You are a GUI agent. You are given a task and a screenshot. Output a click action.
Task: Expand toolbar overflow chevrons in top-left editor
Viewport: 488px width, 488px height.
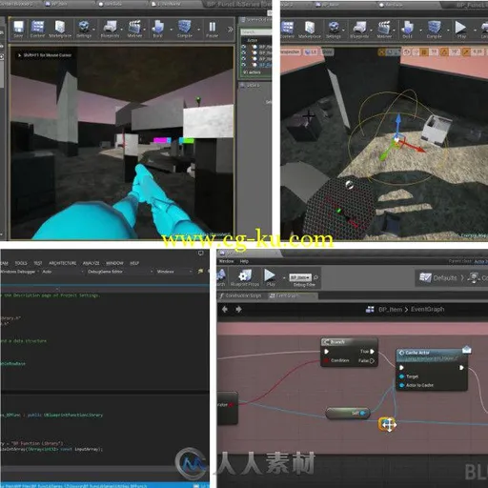[x=230, y=30]
